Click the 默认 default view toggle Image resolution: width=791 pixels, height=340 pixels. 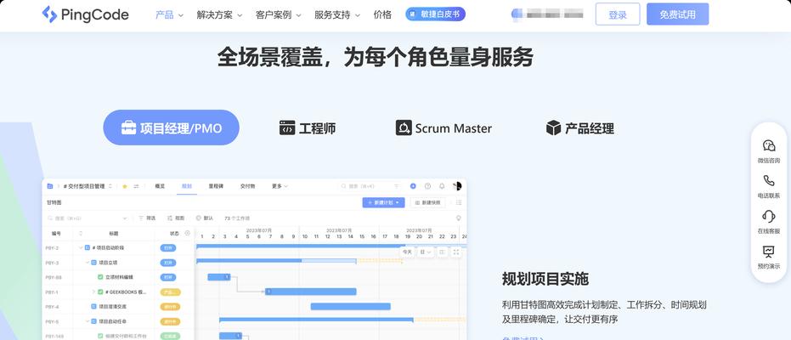point(204,218)
